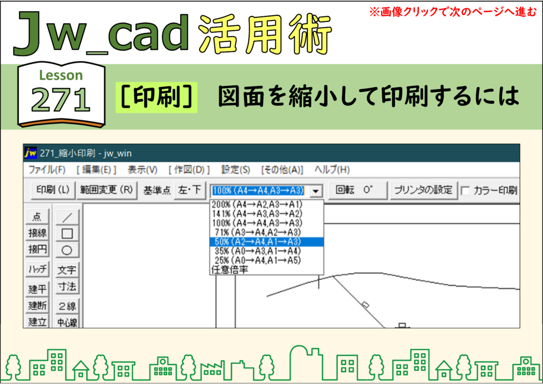
Task: Open the print scale dropdown arrow
Action: click(x=316, y=191)
